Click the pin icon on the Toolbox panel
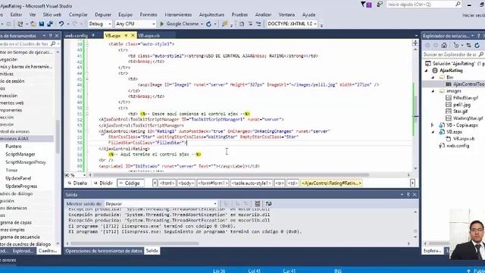 (51, 36)
